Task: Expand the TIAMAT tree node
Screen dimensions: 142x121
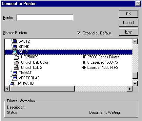Action: [x=11, y=71]
